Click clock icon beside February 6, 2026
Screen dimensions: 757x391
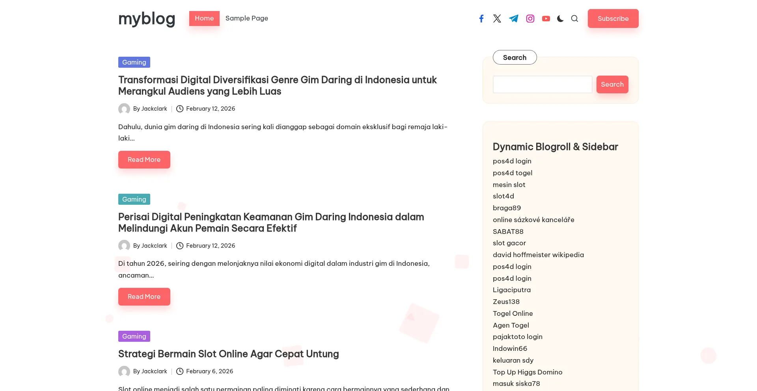[180, 371]
